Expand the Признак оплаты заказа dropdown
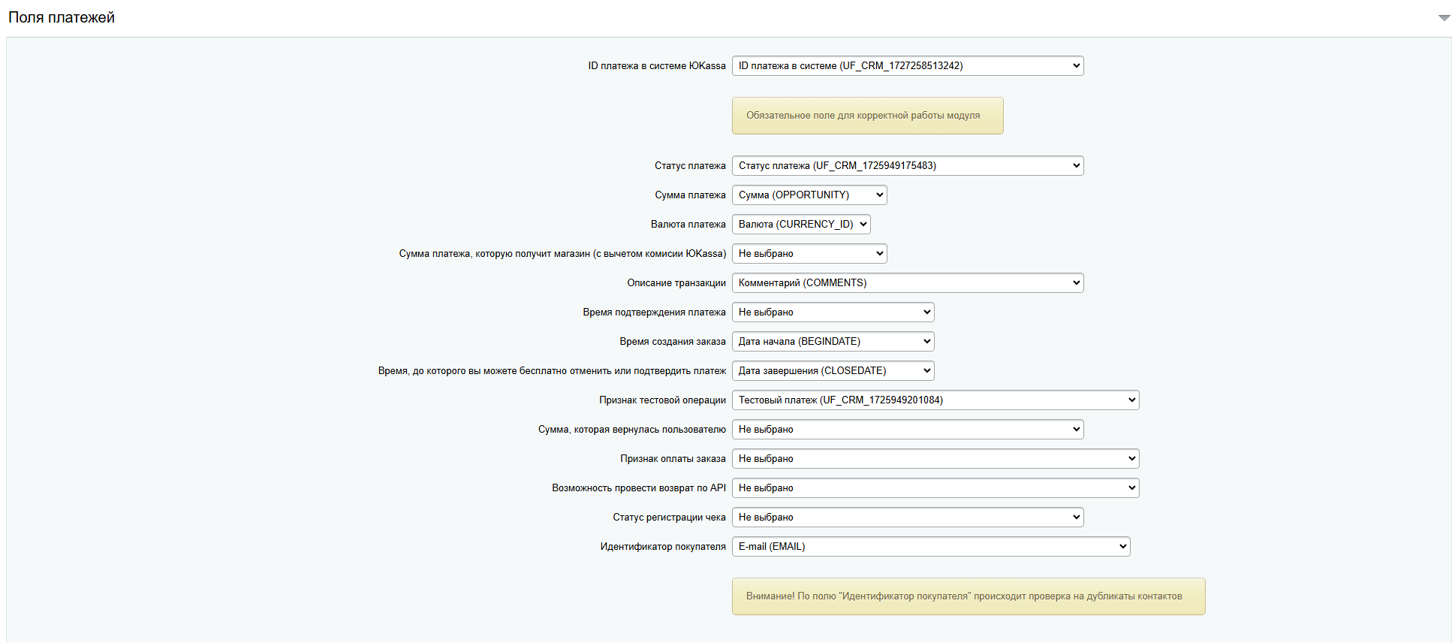Screen dimensions: 1455x643 [x=935, y=459]
